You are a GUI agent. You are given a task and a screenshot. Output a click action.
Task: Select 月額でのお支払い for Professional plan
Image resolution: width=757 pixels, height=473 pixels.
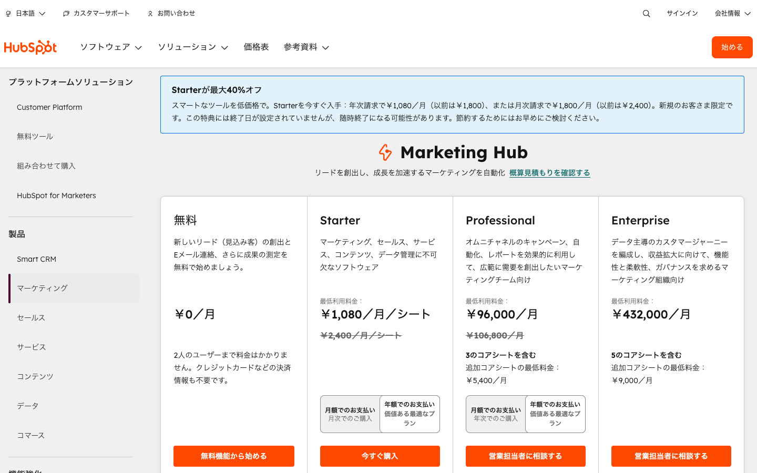496,414
